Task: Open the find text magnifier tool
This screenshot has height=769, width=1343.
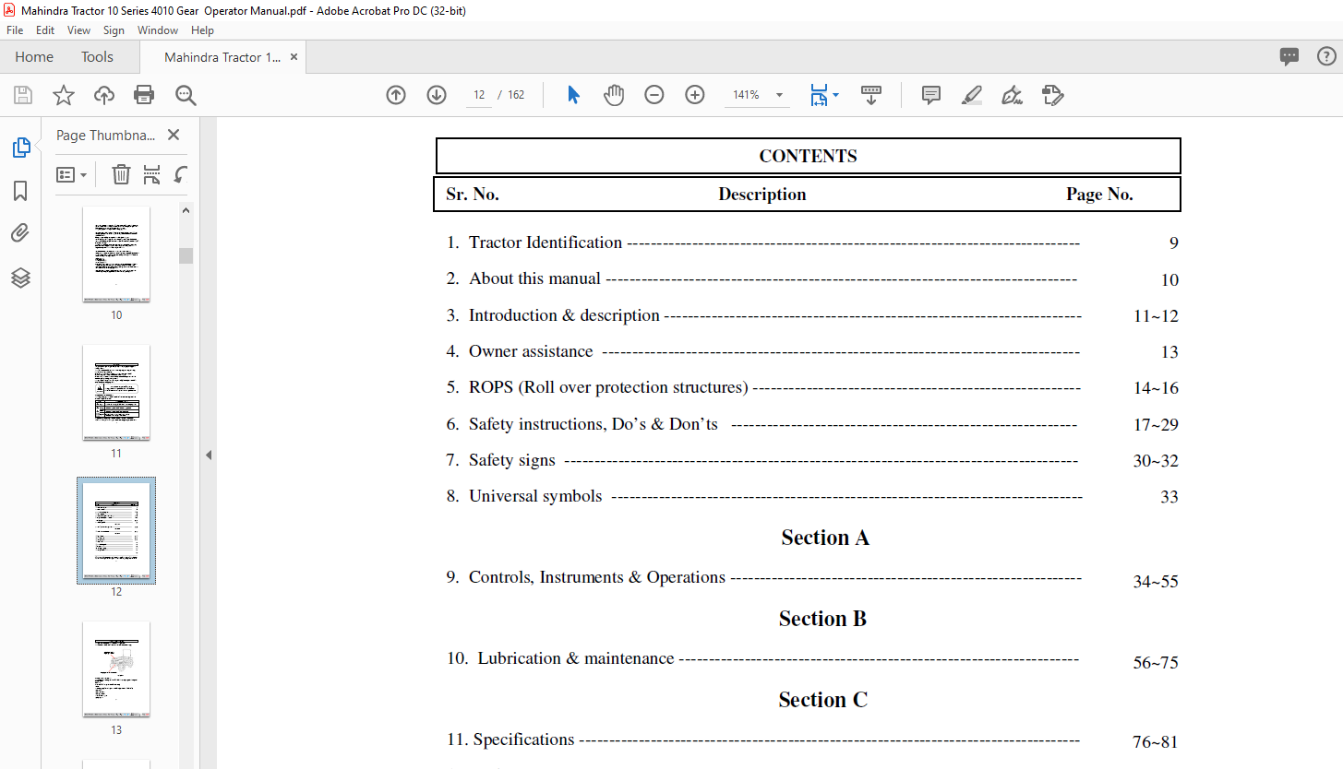Action: click(x=186, y=95)
